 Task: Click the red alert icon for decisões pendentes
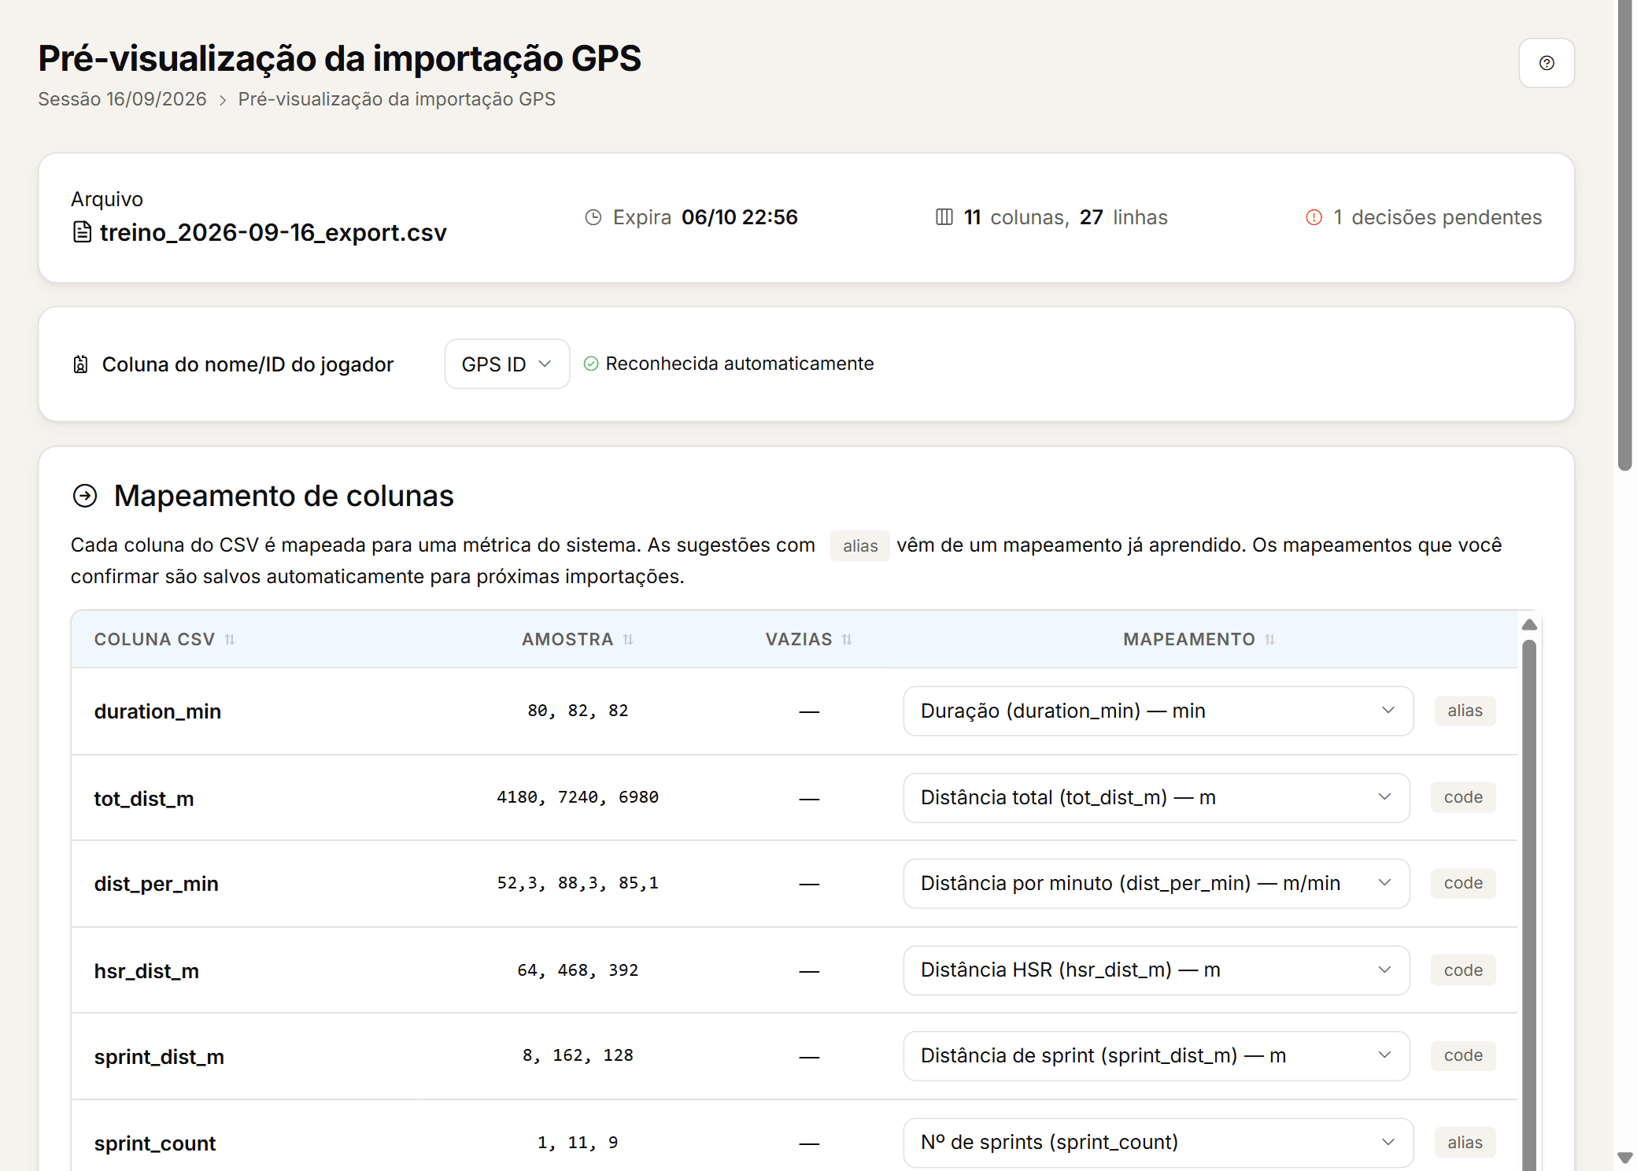pyautogui.click(x=1314, y=217)
